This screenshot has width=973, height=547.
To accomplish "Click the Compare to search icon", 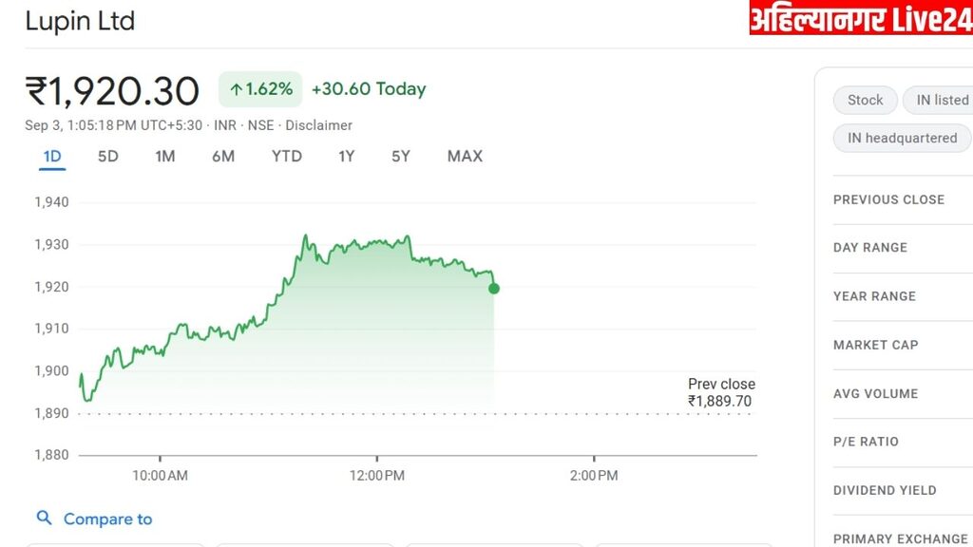I will pyautogui.click(x=44, y=519).
